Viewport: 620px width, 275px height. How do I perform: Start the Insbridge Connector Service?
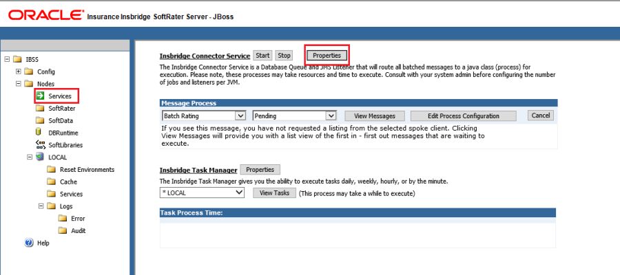[x=262, y=56]
